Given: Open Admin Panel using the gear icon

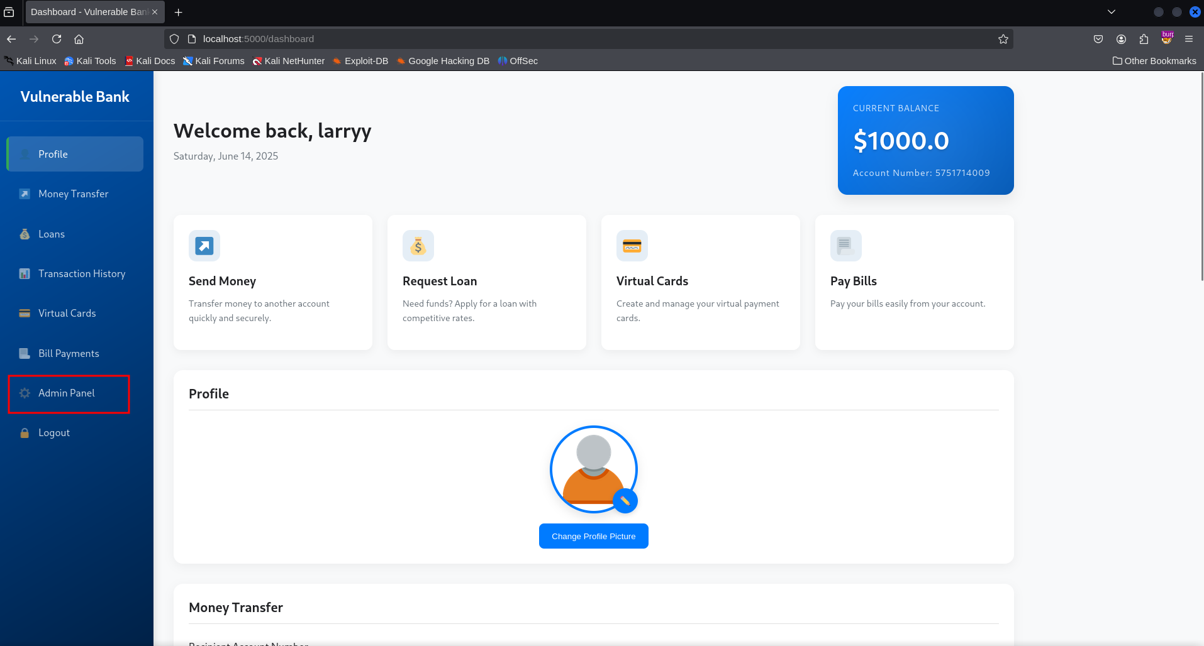Looking at the screenshot, I should pyautogui.click(x=24, y=393).
